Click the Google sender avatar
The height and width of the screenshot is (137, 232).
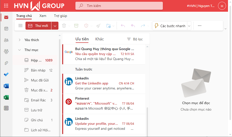69,52
